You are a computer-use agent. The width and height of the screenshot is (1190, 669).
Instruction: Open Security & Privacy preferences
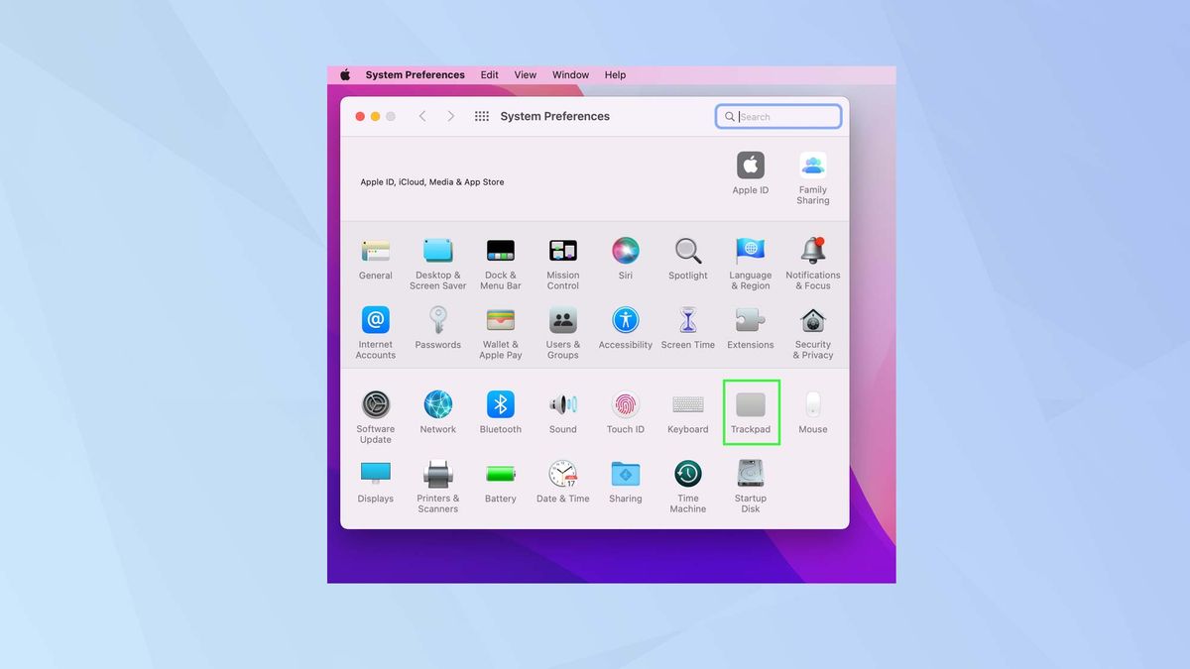[x=812, y=321]
